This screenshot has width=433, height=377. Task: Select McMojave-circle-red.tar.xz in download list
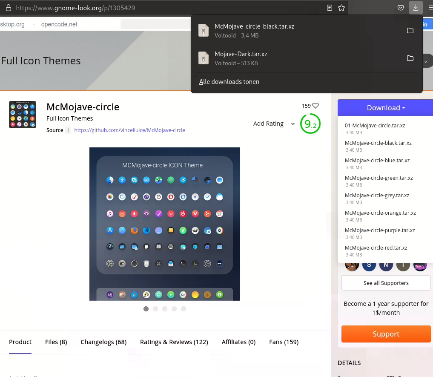tap(376, 247)
